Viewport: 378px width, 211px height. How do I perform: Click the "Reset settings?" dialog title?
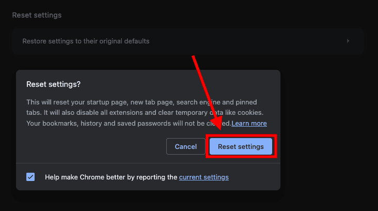tap(54, 84)
